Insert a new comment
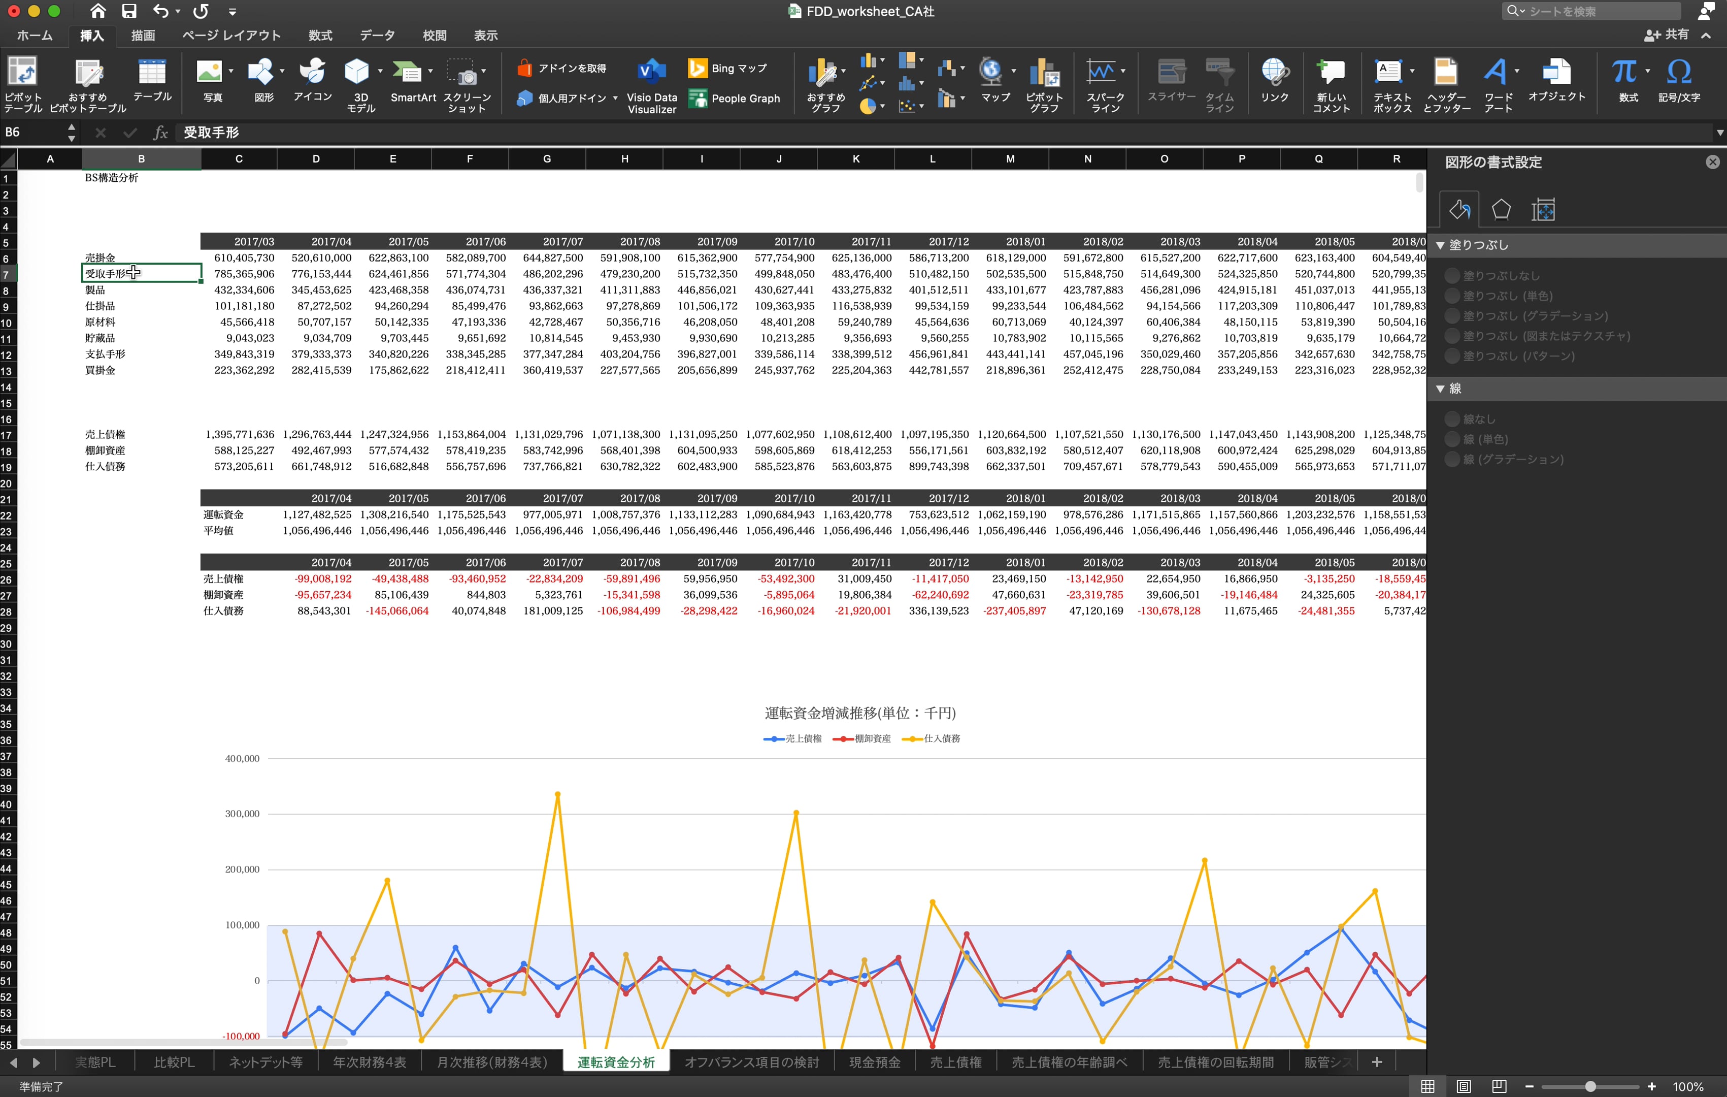The width and height of the screenshot is (1727, 1097). 1331,72
